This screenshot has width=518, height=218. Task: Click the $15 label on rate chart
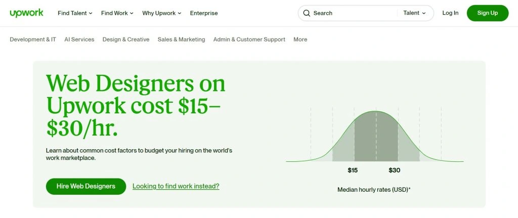[353, 170]
